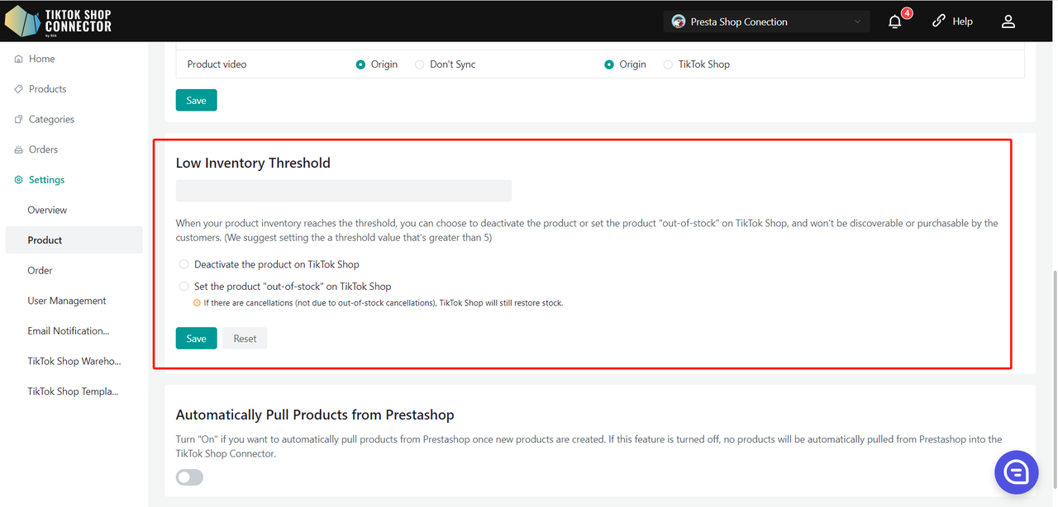
Task: Select TikTok Shop radio for Product video
Action: tap(668, 64)
